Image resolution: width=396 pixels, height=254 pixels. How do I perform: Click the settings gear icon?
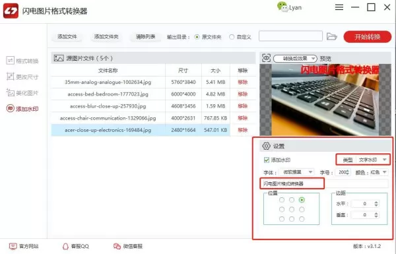click(266, 146)
